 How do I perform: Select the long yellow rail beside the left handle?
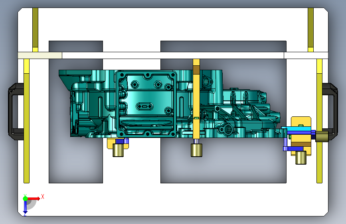point(26,121)
